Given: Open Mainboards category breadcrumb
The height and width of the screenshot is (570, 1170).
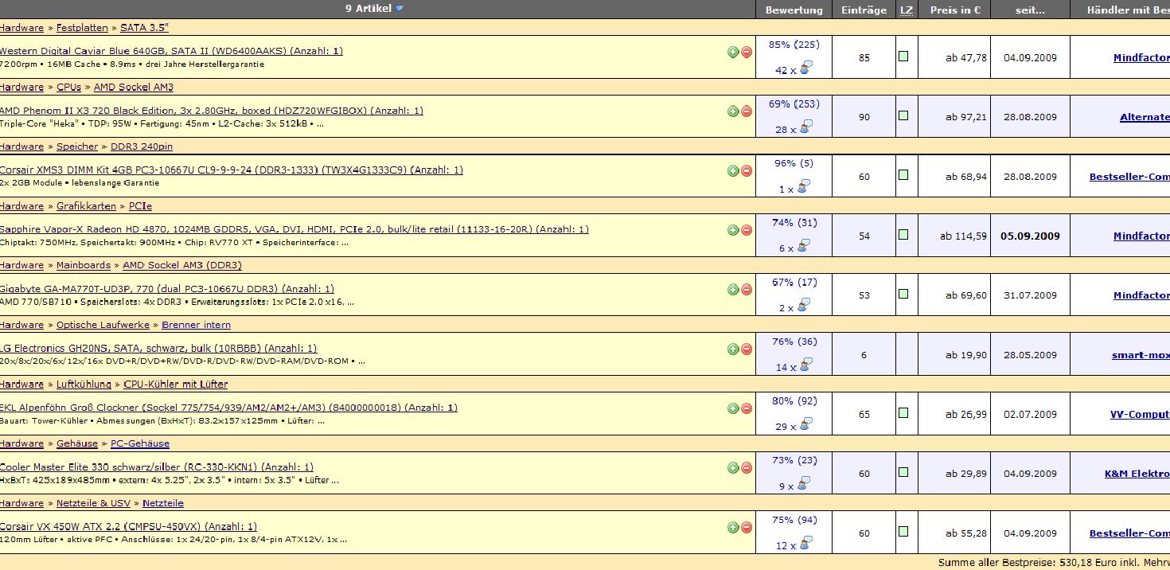Looking at the screenshot, I should [84, 265].
